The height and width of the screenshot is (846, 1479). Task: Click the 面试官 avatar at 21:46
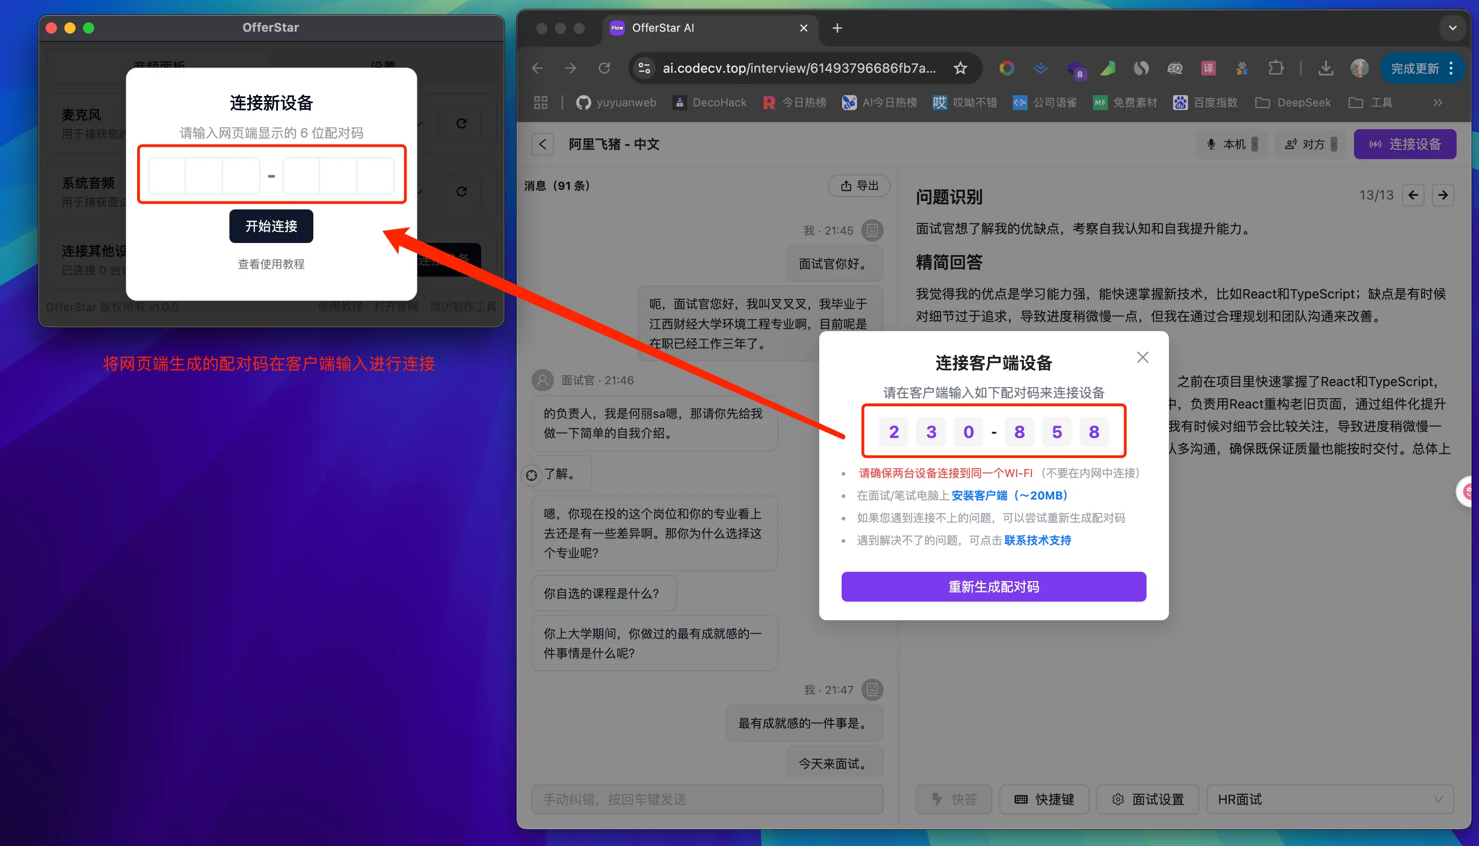pos(543,381)
